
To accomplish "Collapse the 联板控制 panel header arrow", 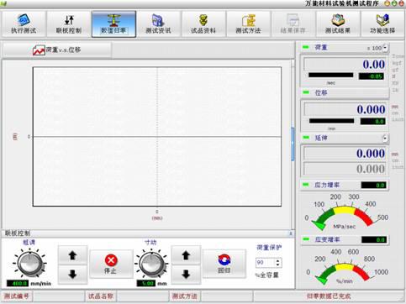I will 291,233.
